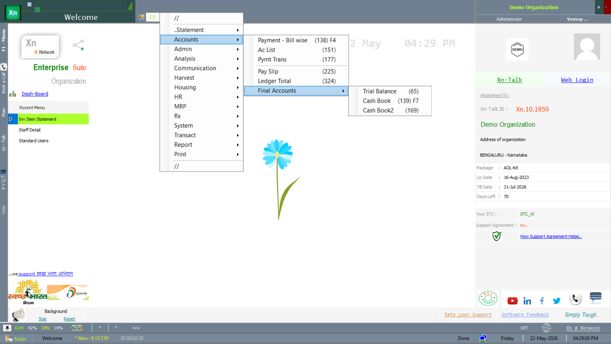Expand the Analysis submenu
611x344 pixels.
(201, 59)
